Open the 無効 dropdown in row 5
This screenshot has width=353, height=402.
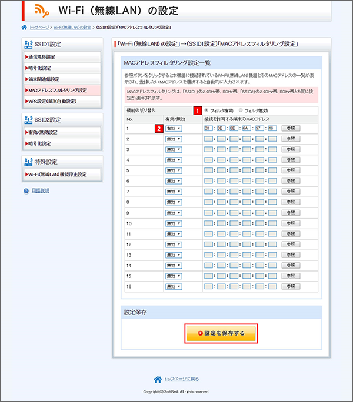point(174,170)
